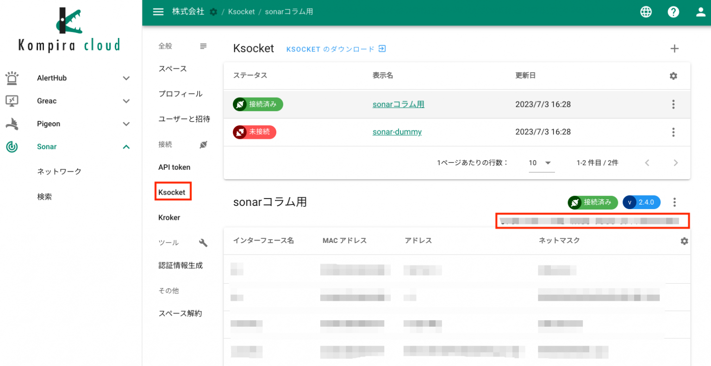The image size is (711, 366).
Task: Open the three-dot menu beside version 2.4.0
Action: coord(674,202)
